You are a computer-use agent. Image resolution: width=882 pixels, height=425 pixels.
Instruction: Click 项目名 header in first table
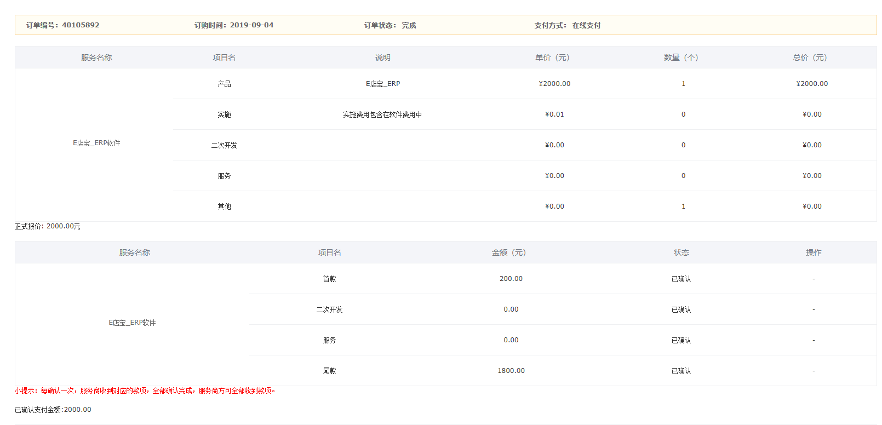point(224,58)
